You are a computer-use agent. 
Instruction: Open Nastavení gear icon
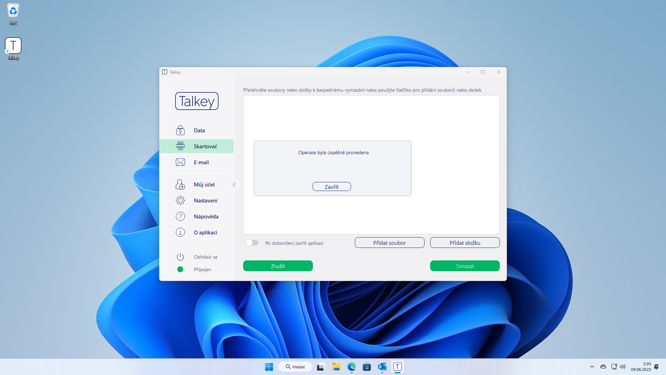[180, 200]
